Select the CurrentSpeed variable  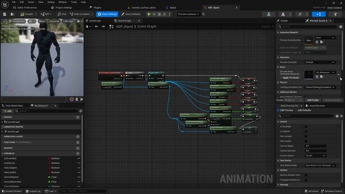(11, 177)
